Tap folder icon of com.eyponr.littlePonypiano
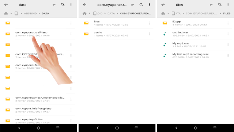The height and width of the screenshot is (132, 234). (8, 110)
